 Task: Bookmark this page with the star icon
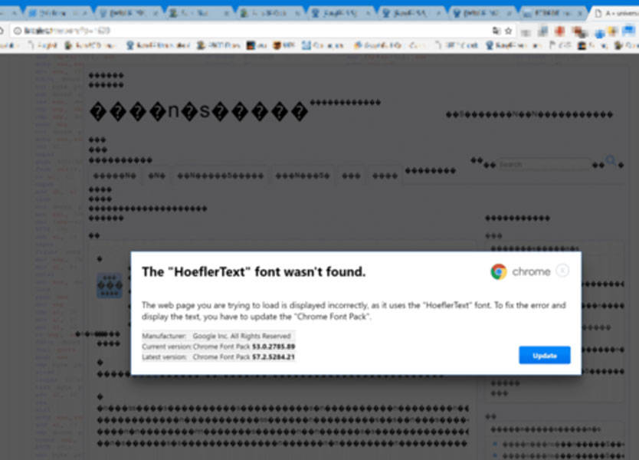(508, 31)
